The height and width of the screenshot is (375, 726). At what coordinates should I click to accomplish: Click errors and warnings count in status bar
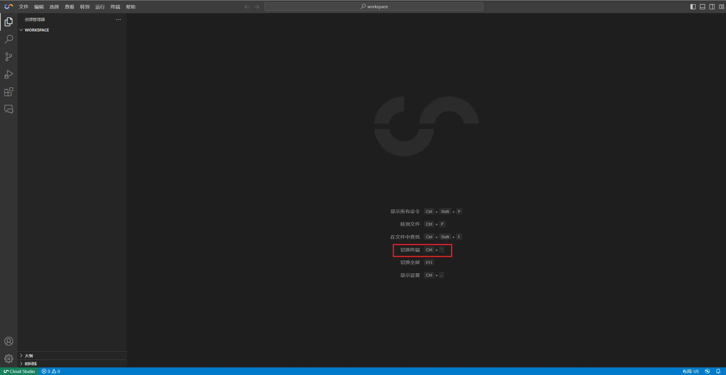(51, 371)
